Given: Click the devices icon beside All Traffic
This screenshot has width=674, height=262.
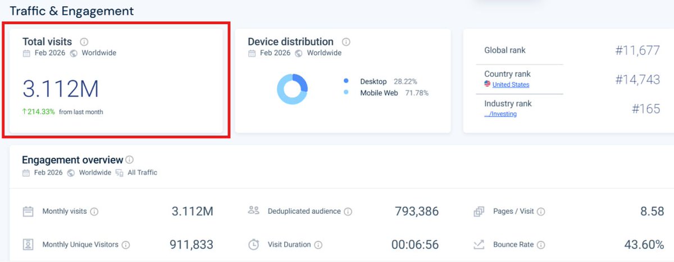Looking at the screenshot, I should pos(119,173).
